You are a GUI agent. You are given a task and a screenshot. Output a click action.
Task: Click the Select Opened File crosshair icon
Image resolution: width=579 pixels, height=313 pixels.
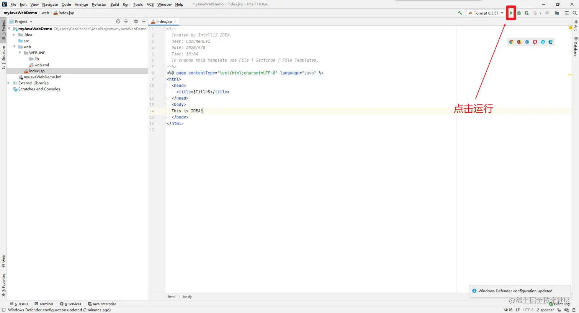click(118, 21)
